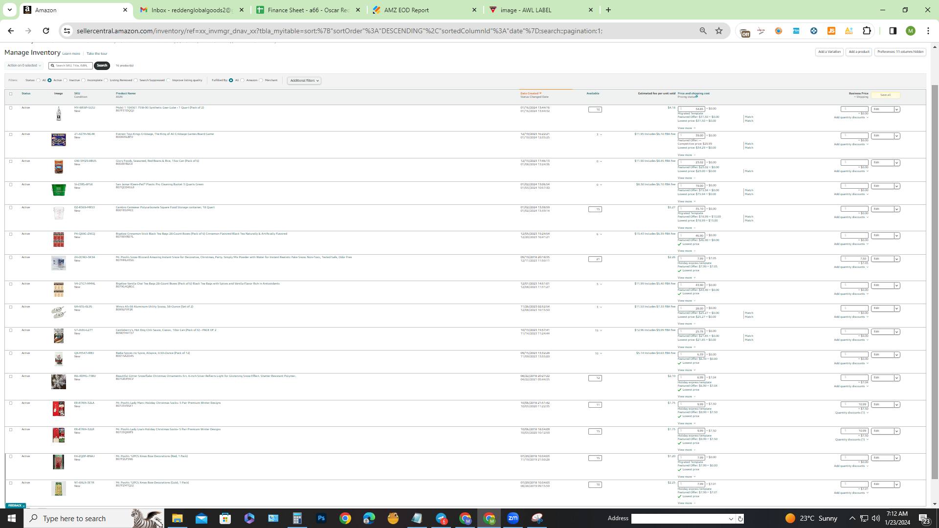Open Photoshop from the taskbar
Image resolution: width=939 pixels, height=528 pixels.
point(321,518)
